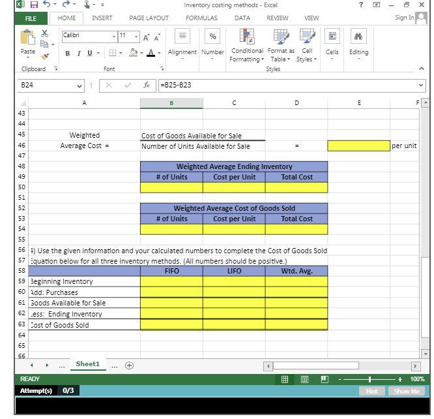Open Cell Styles gallery

tap(307, 46)
